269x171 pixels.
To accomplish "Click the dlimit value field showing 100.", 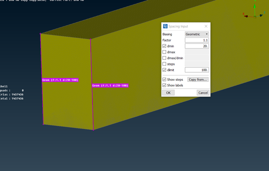I will tap(197, 70).
